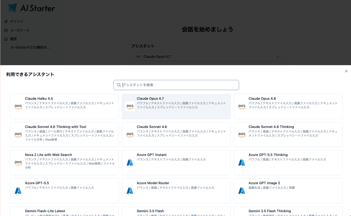Open ユースケース from the sidebar

tap(20, 30)
